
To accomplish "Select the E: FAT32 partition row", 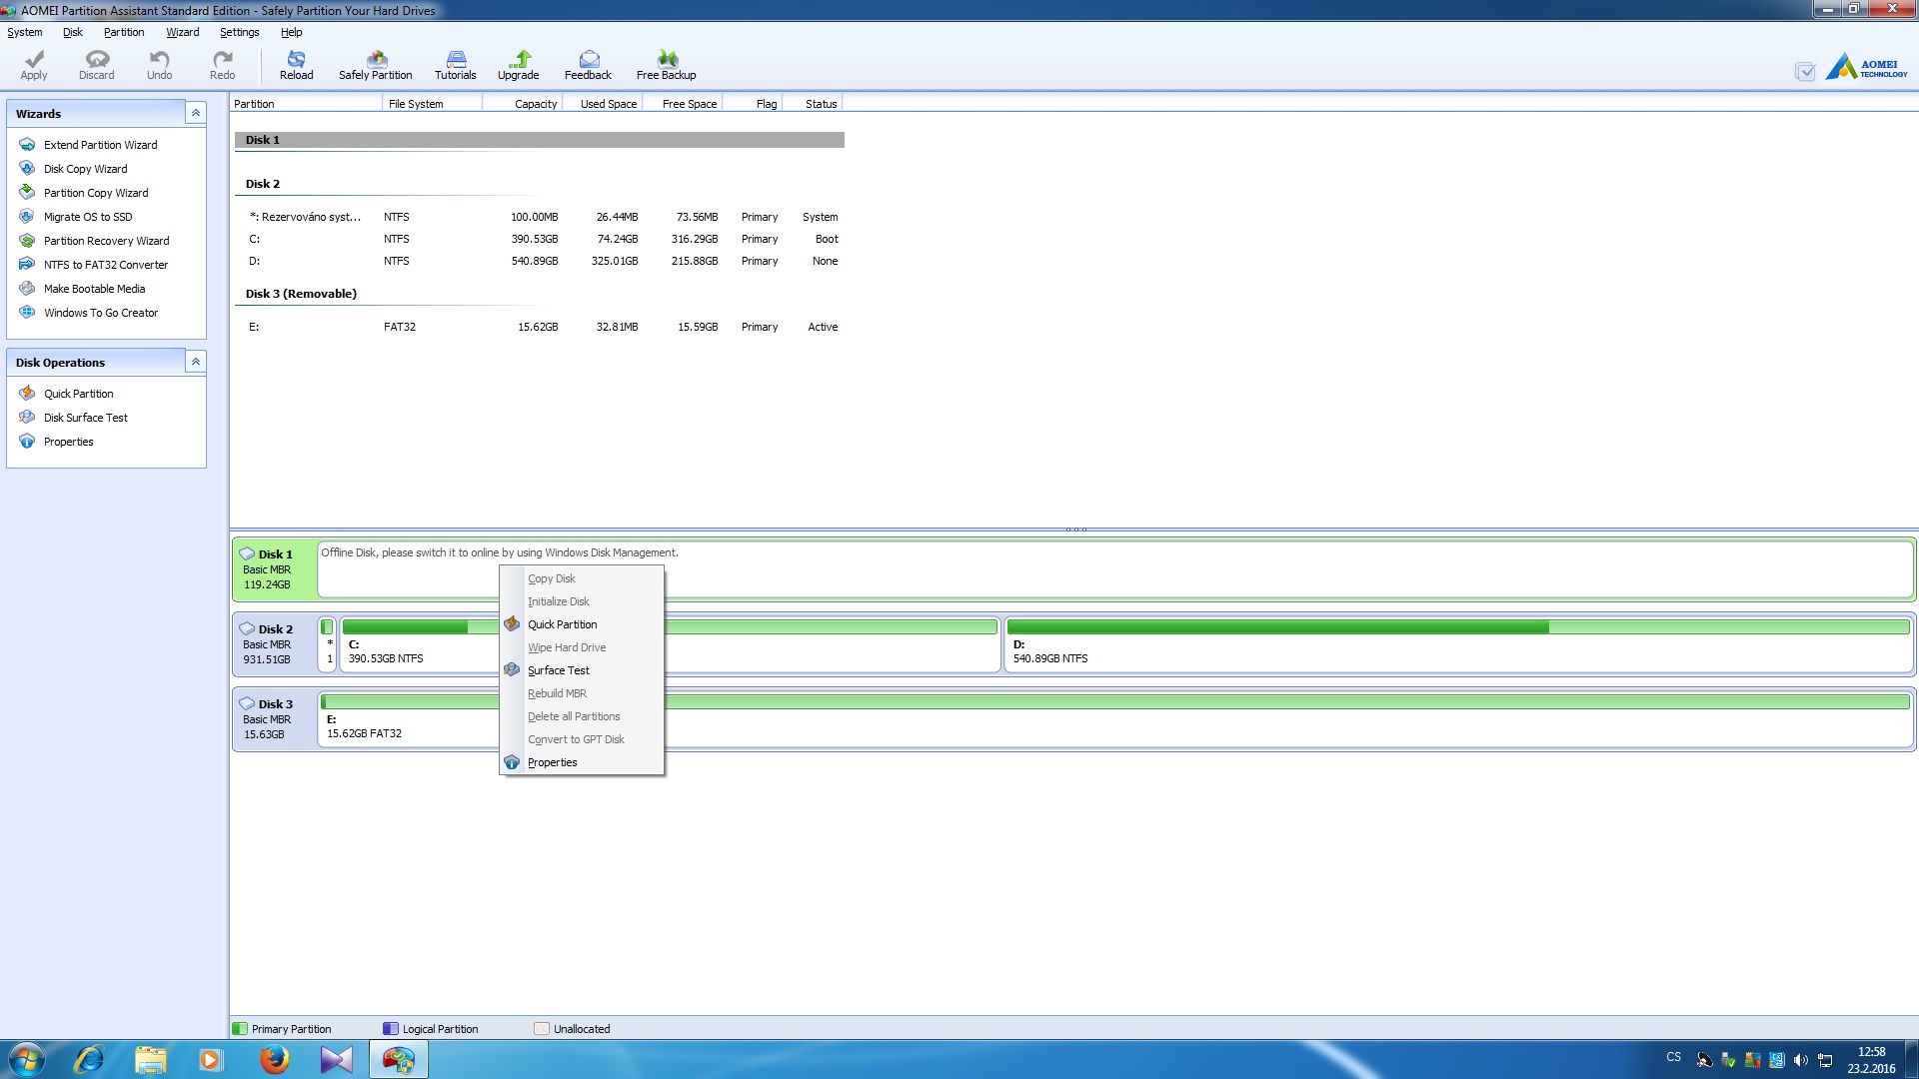I will tap(541, 327).
